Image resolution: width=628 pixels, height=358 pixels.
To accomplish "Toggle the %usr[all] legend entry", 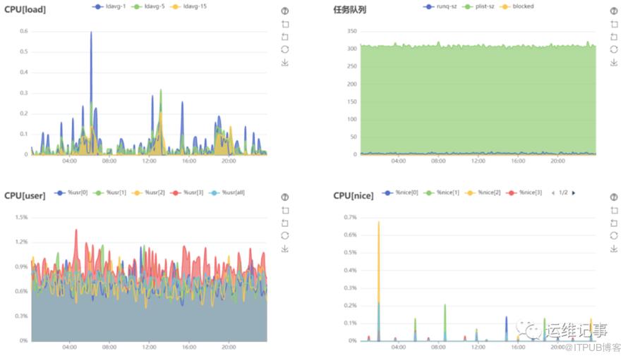I will 227,192.
